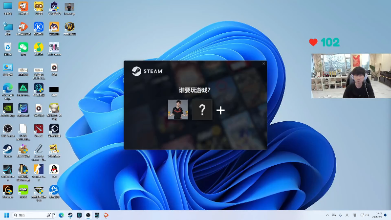Select the esports player profile in Steam
The width and height of the screenshot is (391, 220).
(178, 110)
